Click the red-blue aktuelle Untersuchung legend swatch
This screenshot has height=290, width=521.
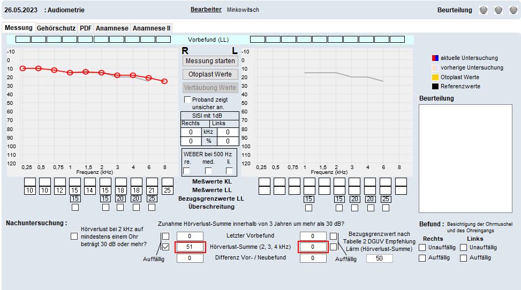click(x=435, y=58)
